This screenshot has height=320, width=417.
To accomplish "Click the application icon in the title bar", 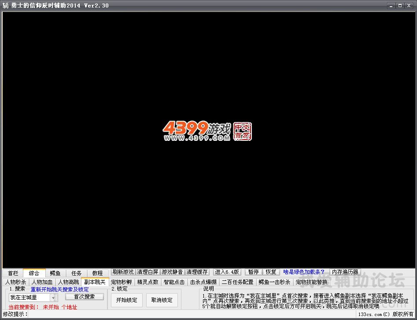I will pos(6,5).
